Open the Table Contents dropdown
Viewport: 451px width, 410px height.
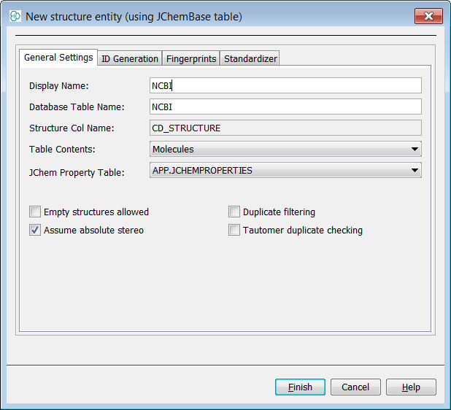(x=285, y=150)
